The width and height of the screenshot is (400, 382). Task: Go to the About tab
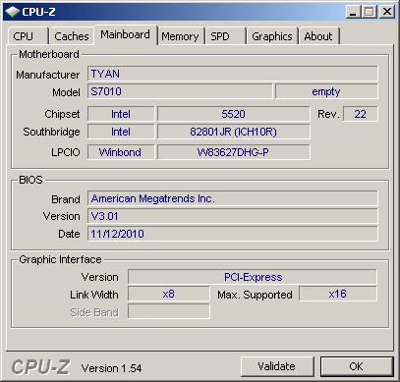click(x=318, y=36)
